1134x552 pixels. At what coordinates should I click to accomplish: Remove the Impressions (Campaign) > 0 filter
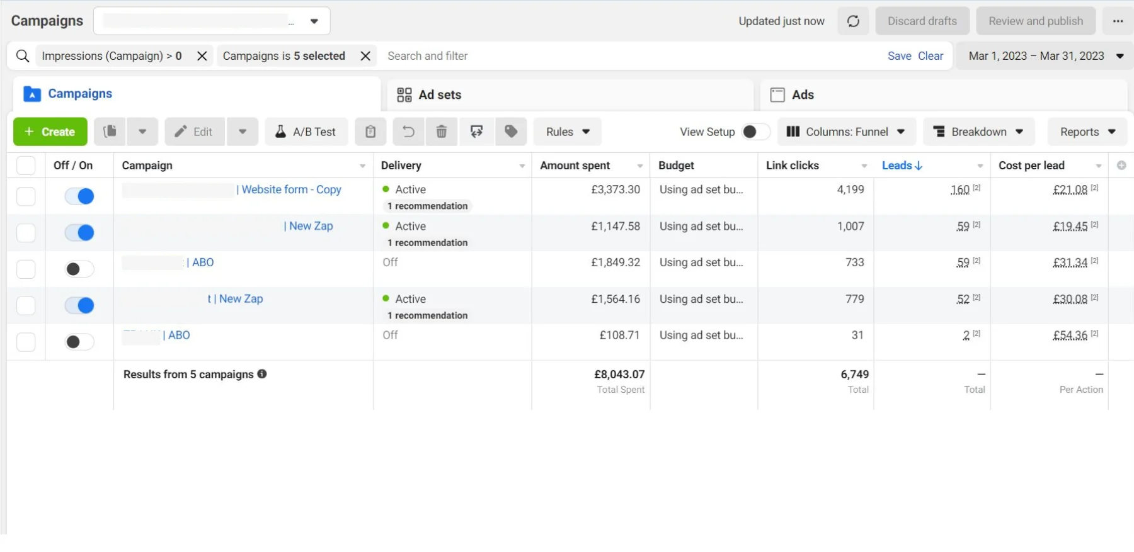point(202,56)
